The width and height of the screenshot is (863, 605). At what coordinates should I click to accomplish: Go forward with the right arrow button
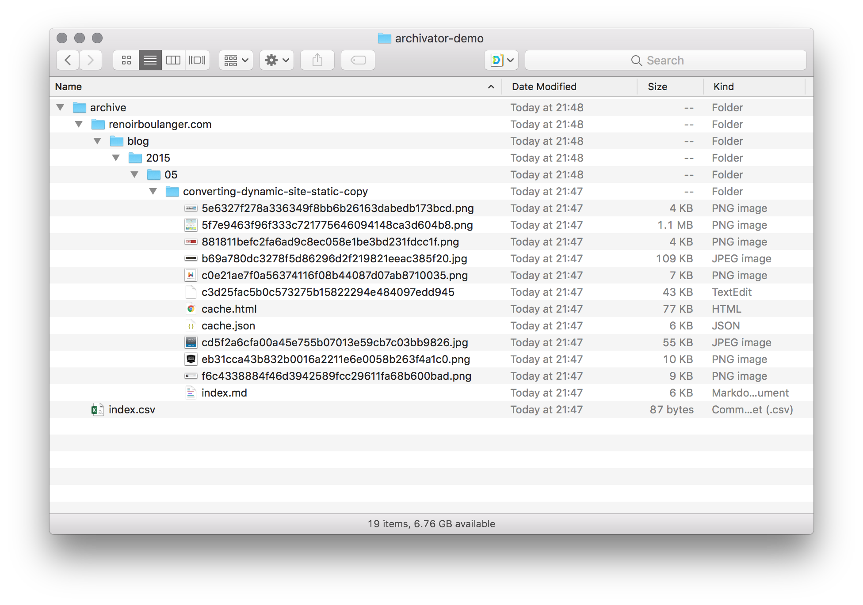point(91,60)
